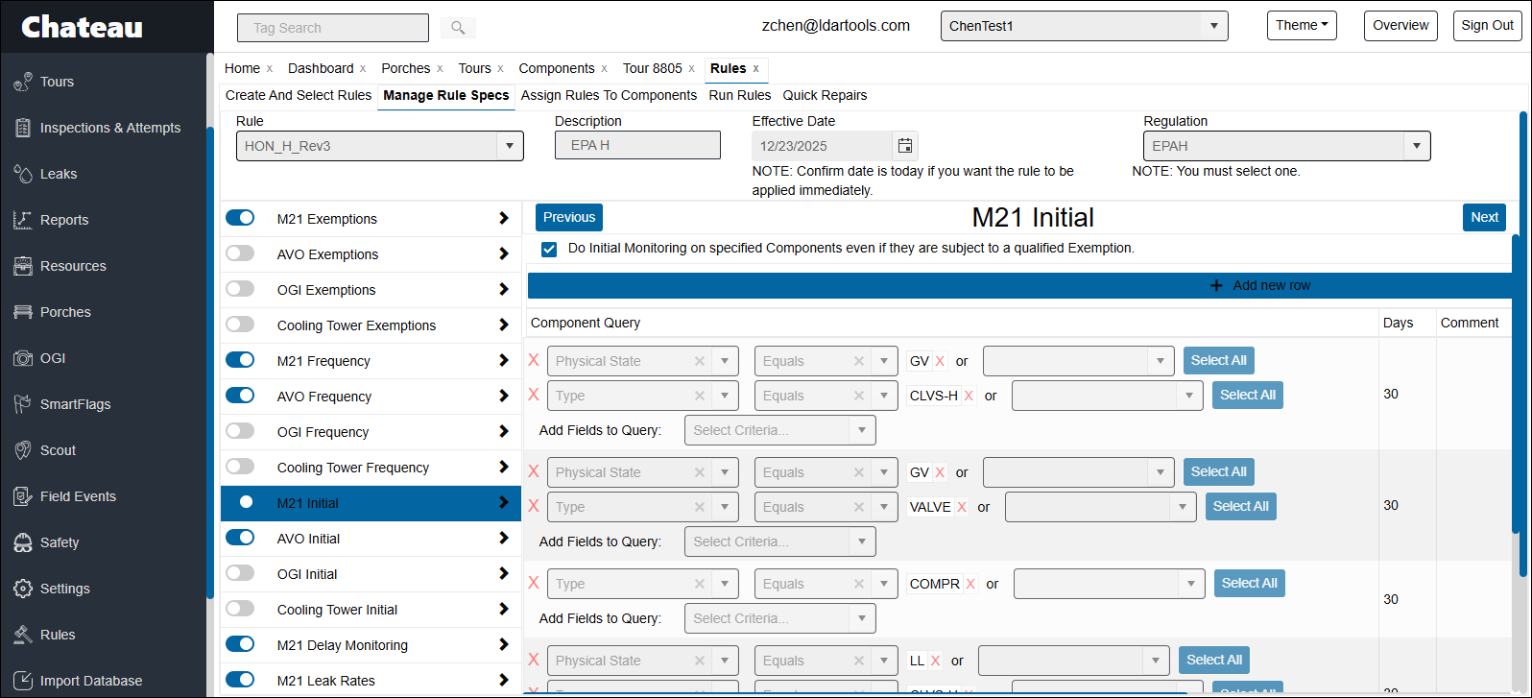Select the Scout location icon
Screen dimensions: 1532x698
23,450
